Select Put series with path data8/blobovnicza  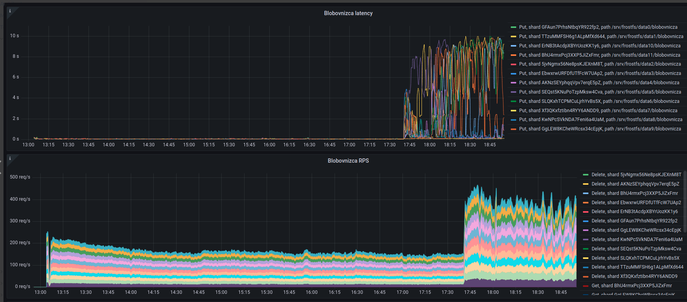pyautogui.click(x=600, y=120)
